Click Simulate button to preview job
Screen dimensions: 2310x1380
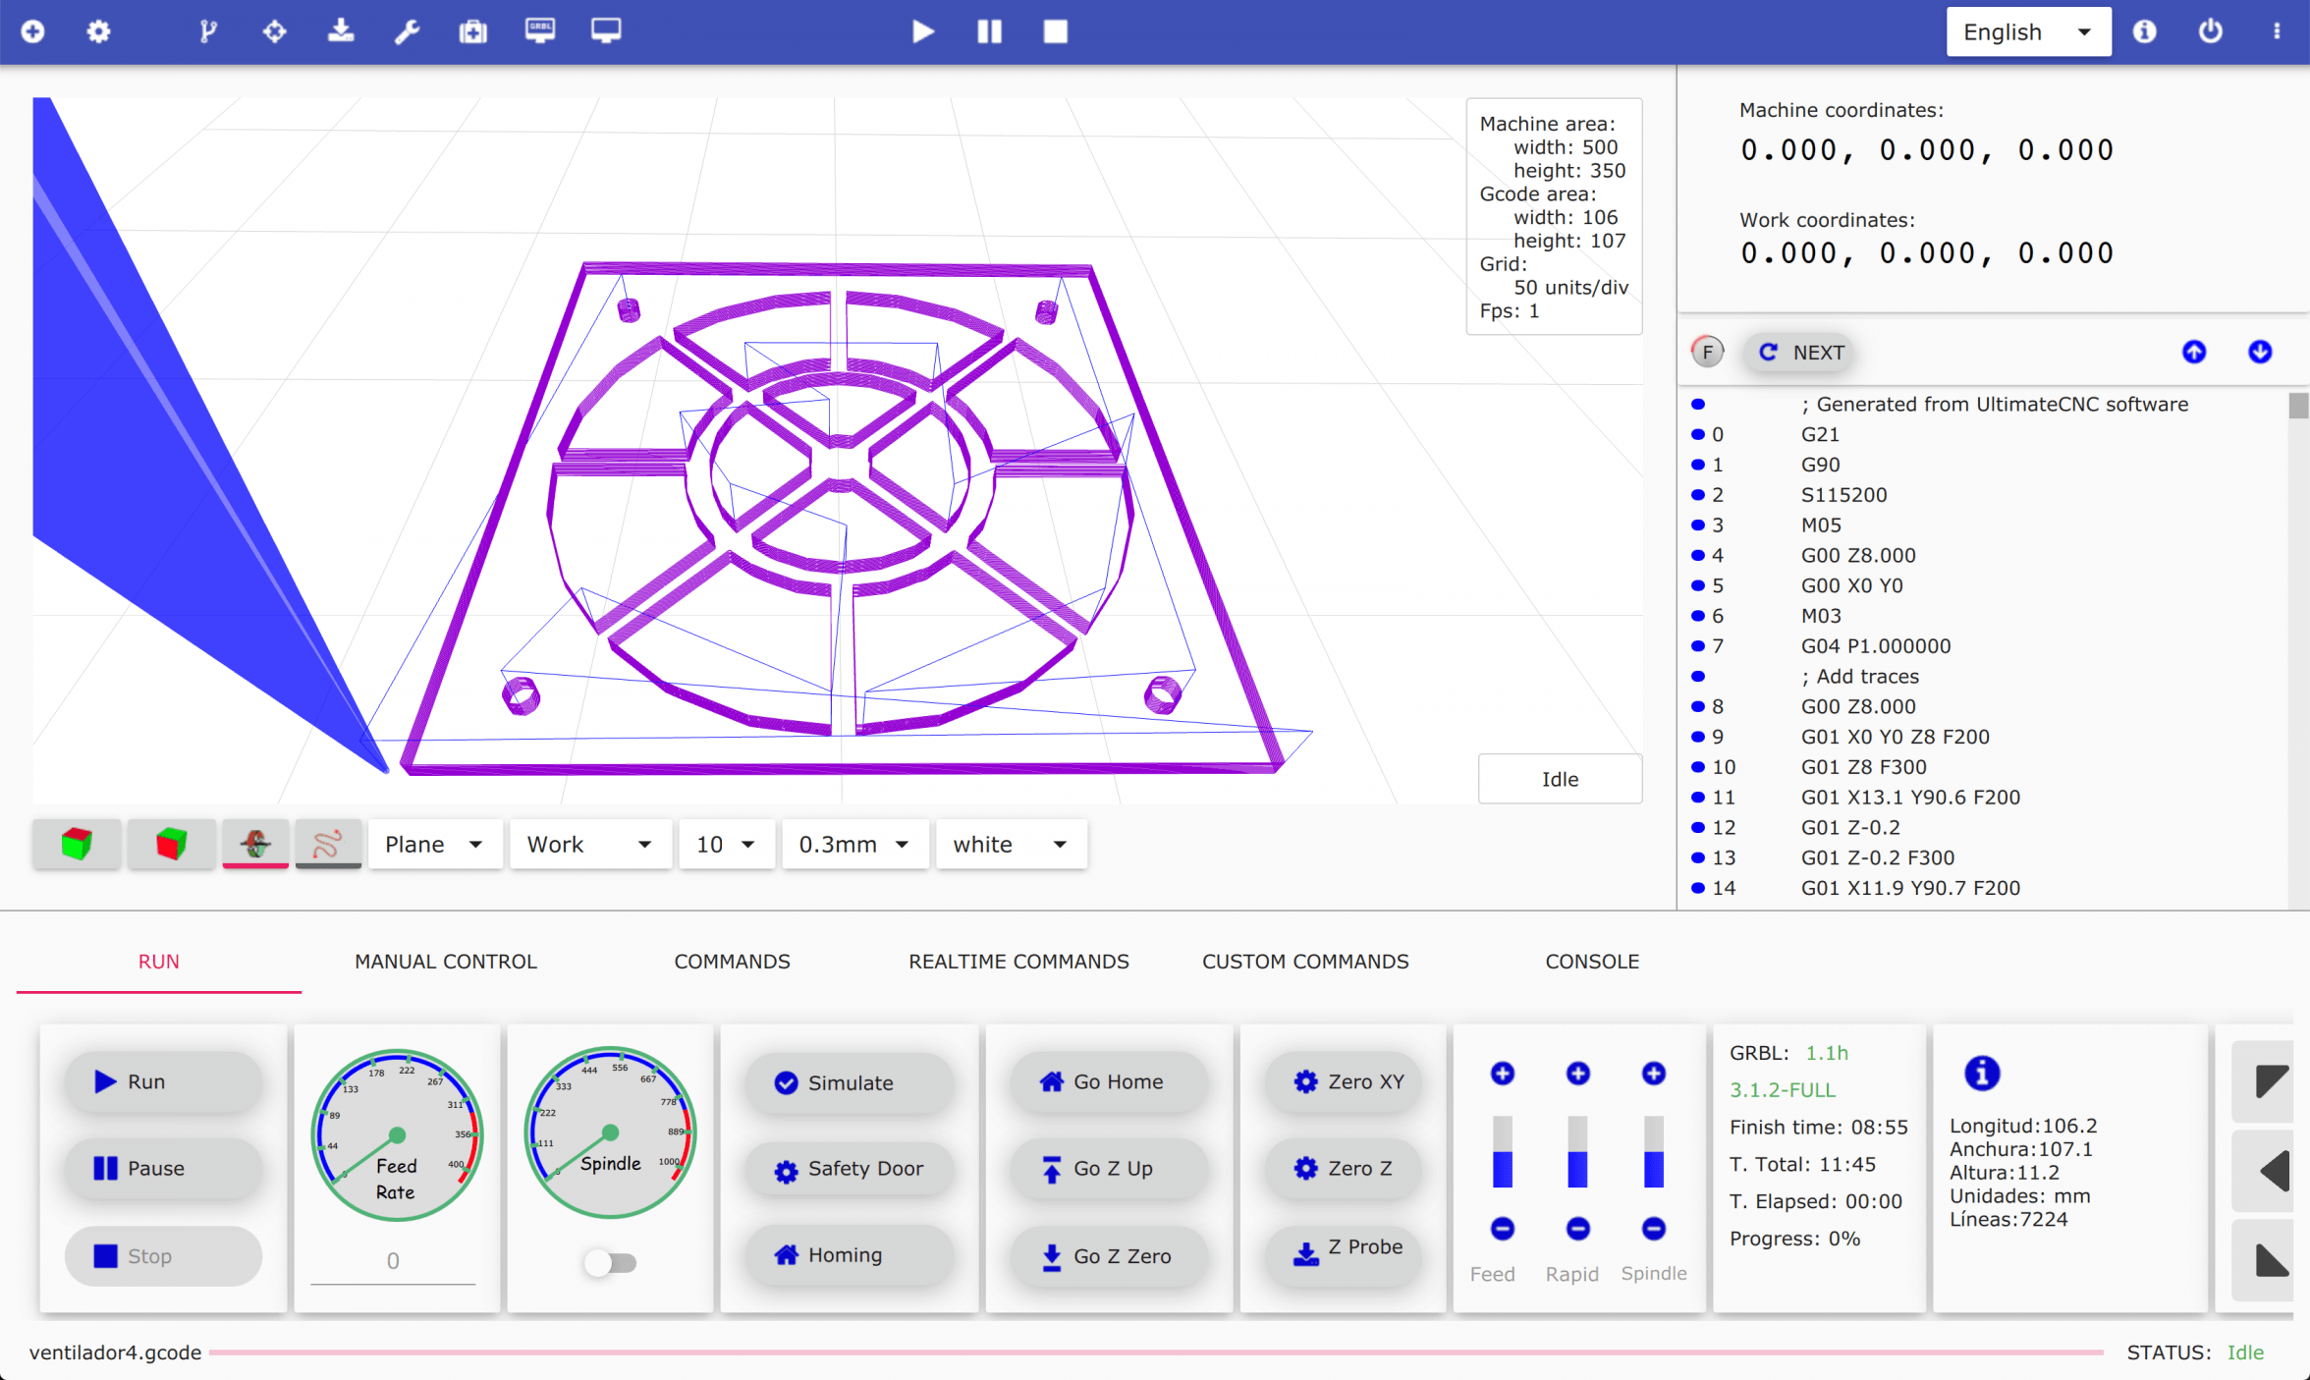pyautogui.click(x=848, y=1081)
